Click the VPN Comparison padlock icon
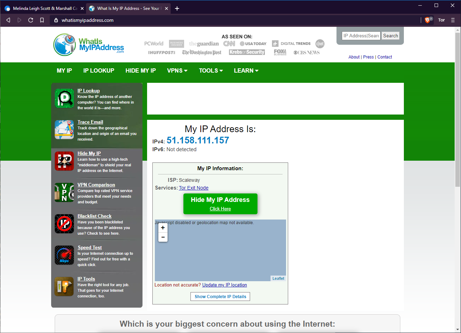The height and width of the screenshot is (333, 461). [x=64, y=192]
